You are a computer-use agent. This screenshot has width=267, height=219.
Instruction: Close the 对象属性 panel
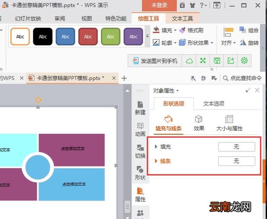257,90
